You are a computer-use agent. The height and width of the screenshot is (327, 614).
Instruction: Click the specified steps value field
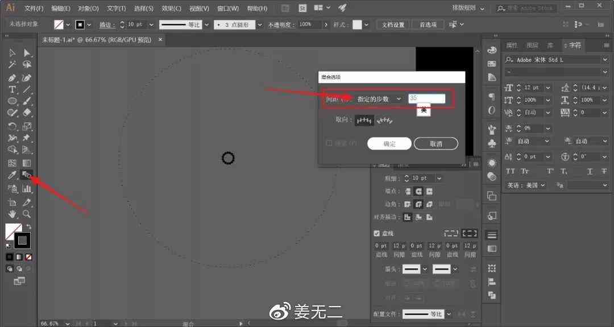pos(426,98)
